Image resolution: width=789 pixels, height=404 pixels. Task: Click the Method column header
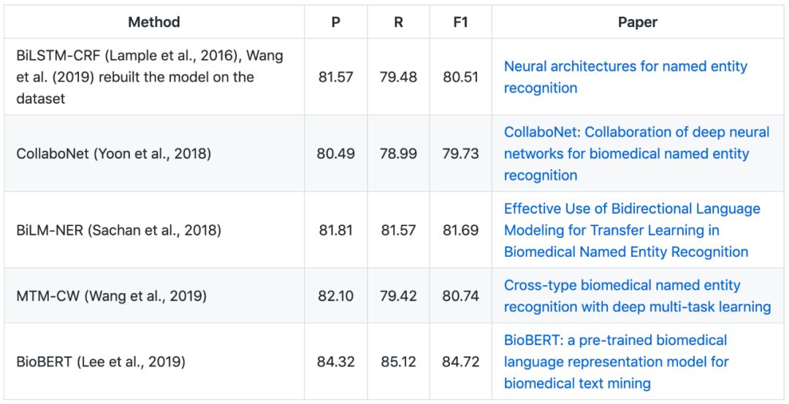[153, 22]
